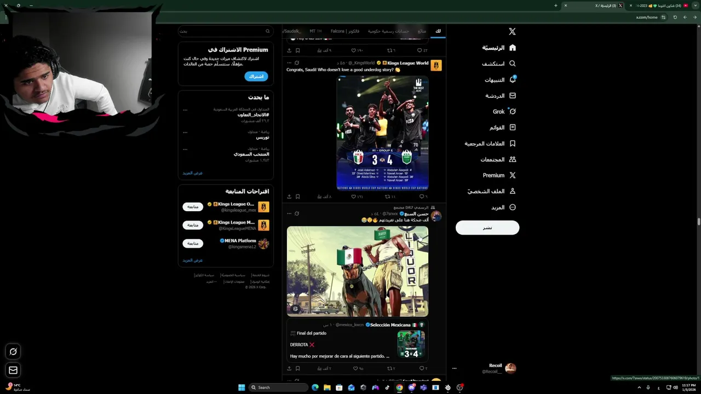The width and height of the screenshot is (701, 394).
Task: Bookmark the Kings League World post
Action: pos(297,196)
